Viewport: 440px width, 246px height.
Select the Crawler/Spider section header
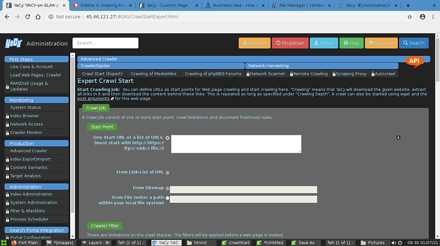[161, 65]
